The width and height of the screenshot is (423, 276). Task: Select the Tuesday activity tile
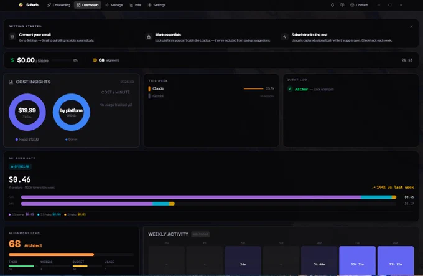(x=357, y=261)
